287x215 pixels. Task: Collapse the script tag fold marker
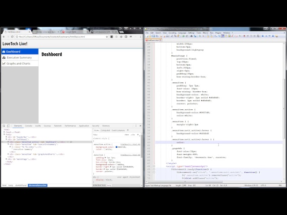coord(154,166)
